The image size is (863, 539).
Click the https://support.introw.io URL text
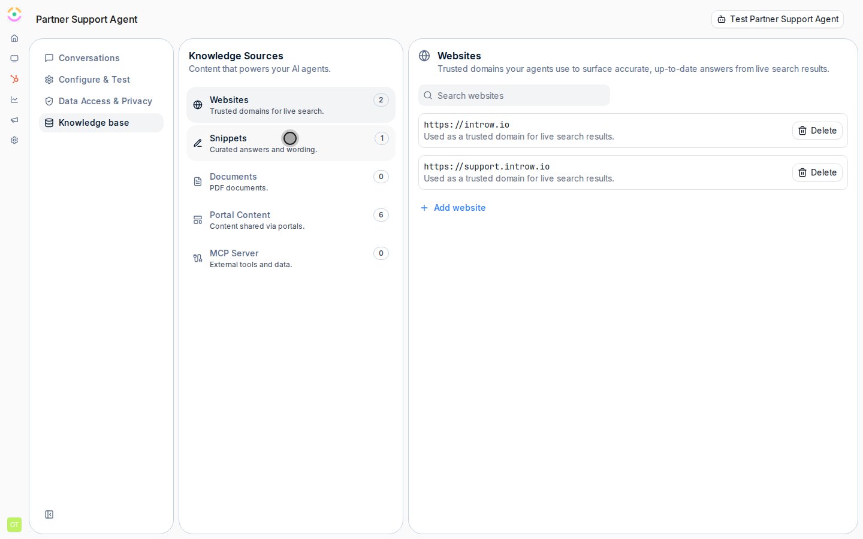click(x=487, y=166)
